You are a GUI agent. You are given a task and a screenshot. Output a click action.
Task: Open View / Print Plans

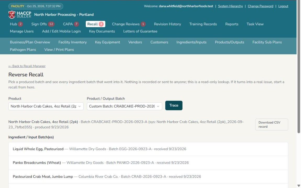pos(59,50)
